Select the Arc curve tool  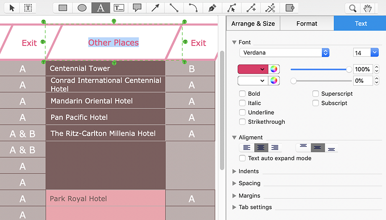pos(193,8)
